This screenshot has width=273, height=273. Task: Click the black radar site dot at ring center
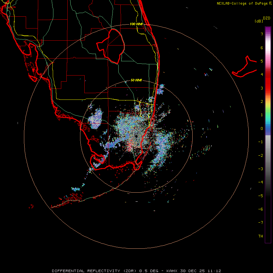136,136
